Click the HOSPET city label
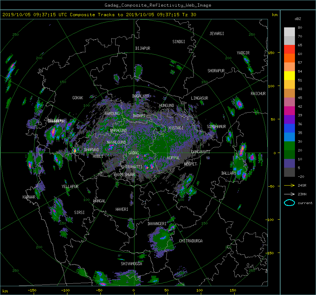This screenshot has width=316, height=295. click(190, 164)
